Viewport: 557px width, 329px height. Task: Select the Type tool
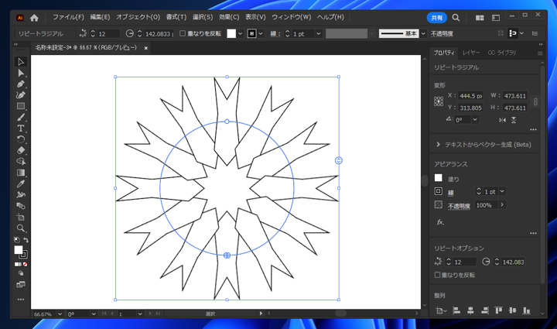21,129
